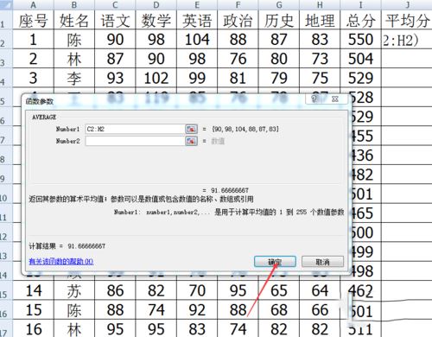The height and width of the screenshot is (337, 432).
Task: Close the function arguments dialog with X
Action: click(334, 99)
